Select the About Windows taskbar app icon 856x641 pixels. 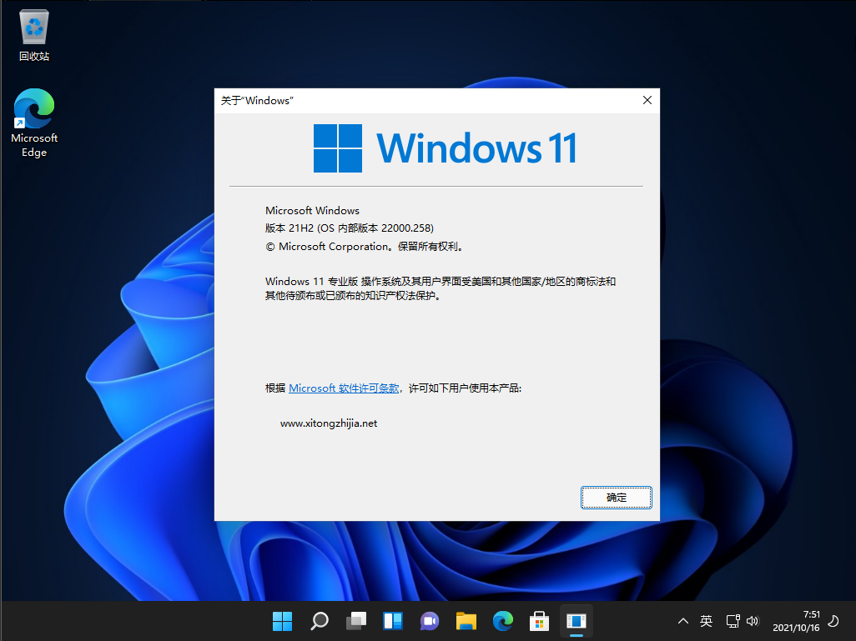tap(576, 621)
